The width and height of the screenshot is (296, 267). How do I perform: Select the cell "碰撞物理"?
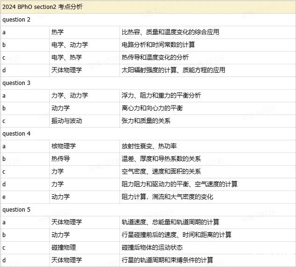point(84,248)
